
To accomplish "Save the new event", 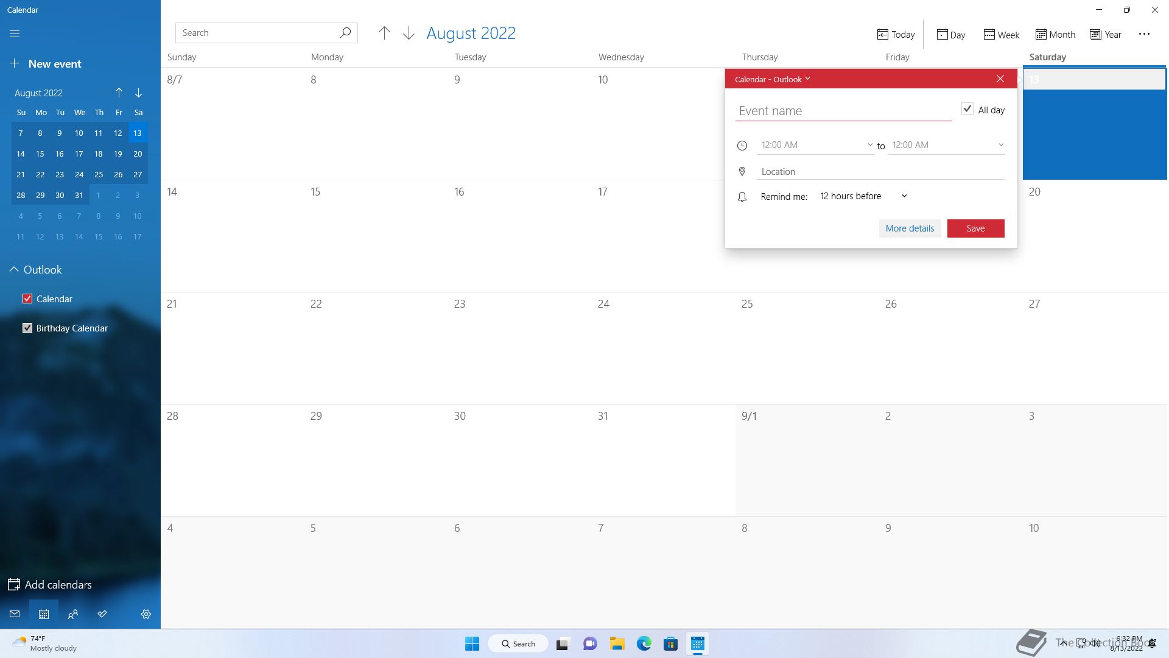I will pos(975,228).
